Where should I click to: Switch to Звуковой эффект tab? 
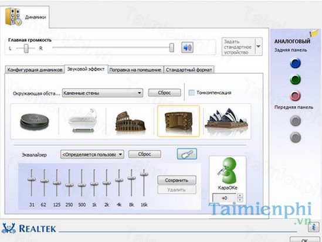coord(86,69)
